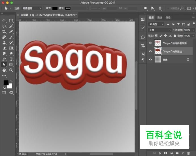Swap foreground and background colors
This screenshot has height=156, width=196.
click(11, 81)
